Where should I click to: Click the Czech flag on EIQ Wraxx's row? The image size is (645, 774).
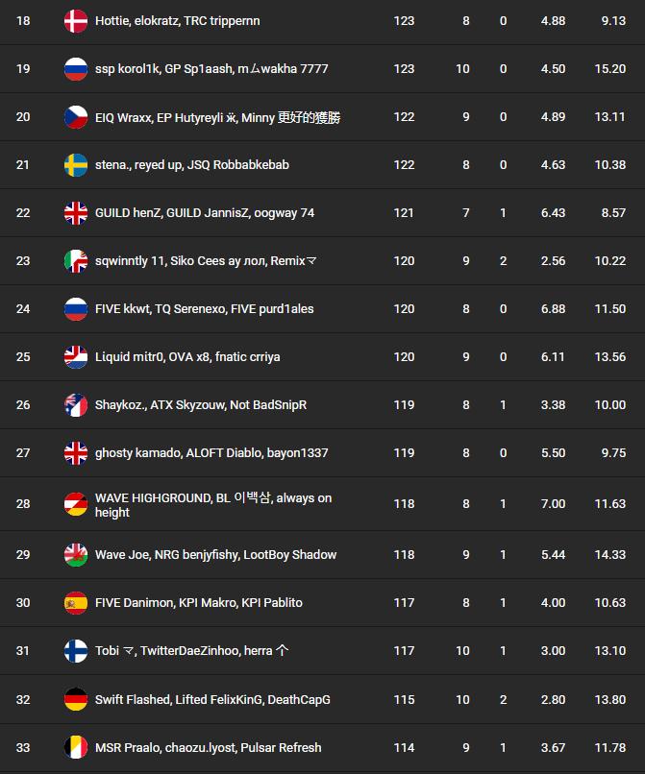(x=75, y=116)
